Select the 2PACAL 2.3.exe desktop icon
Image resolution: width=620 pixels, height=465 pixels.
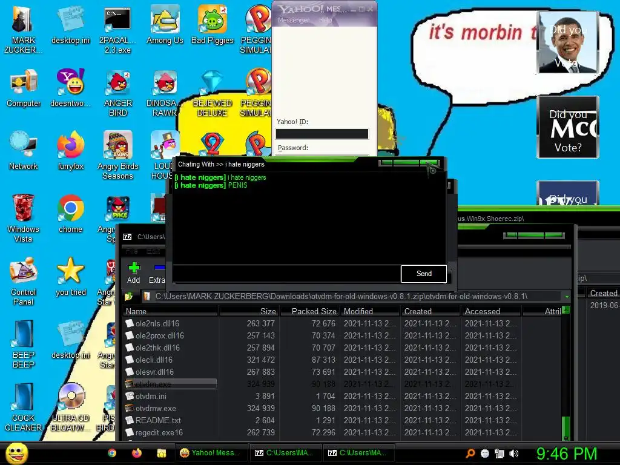(x=117, y=30)
